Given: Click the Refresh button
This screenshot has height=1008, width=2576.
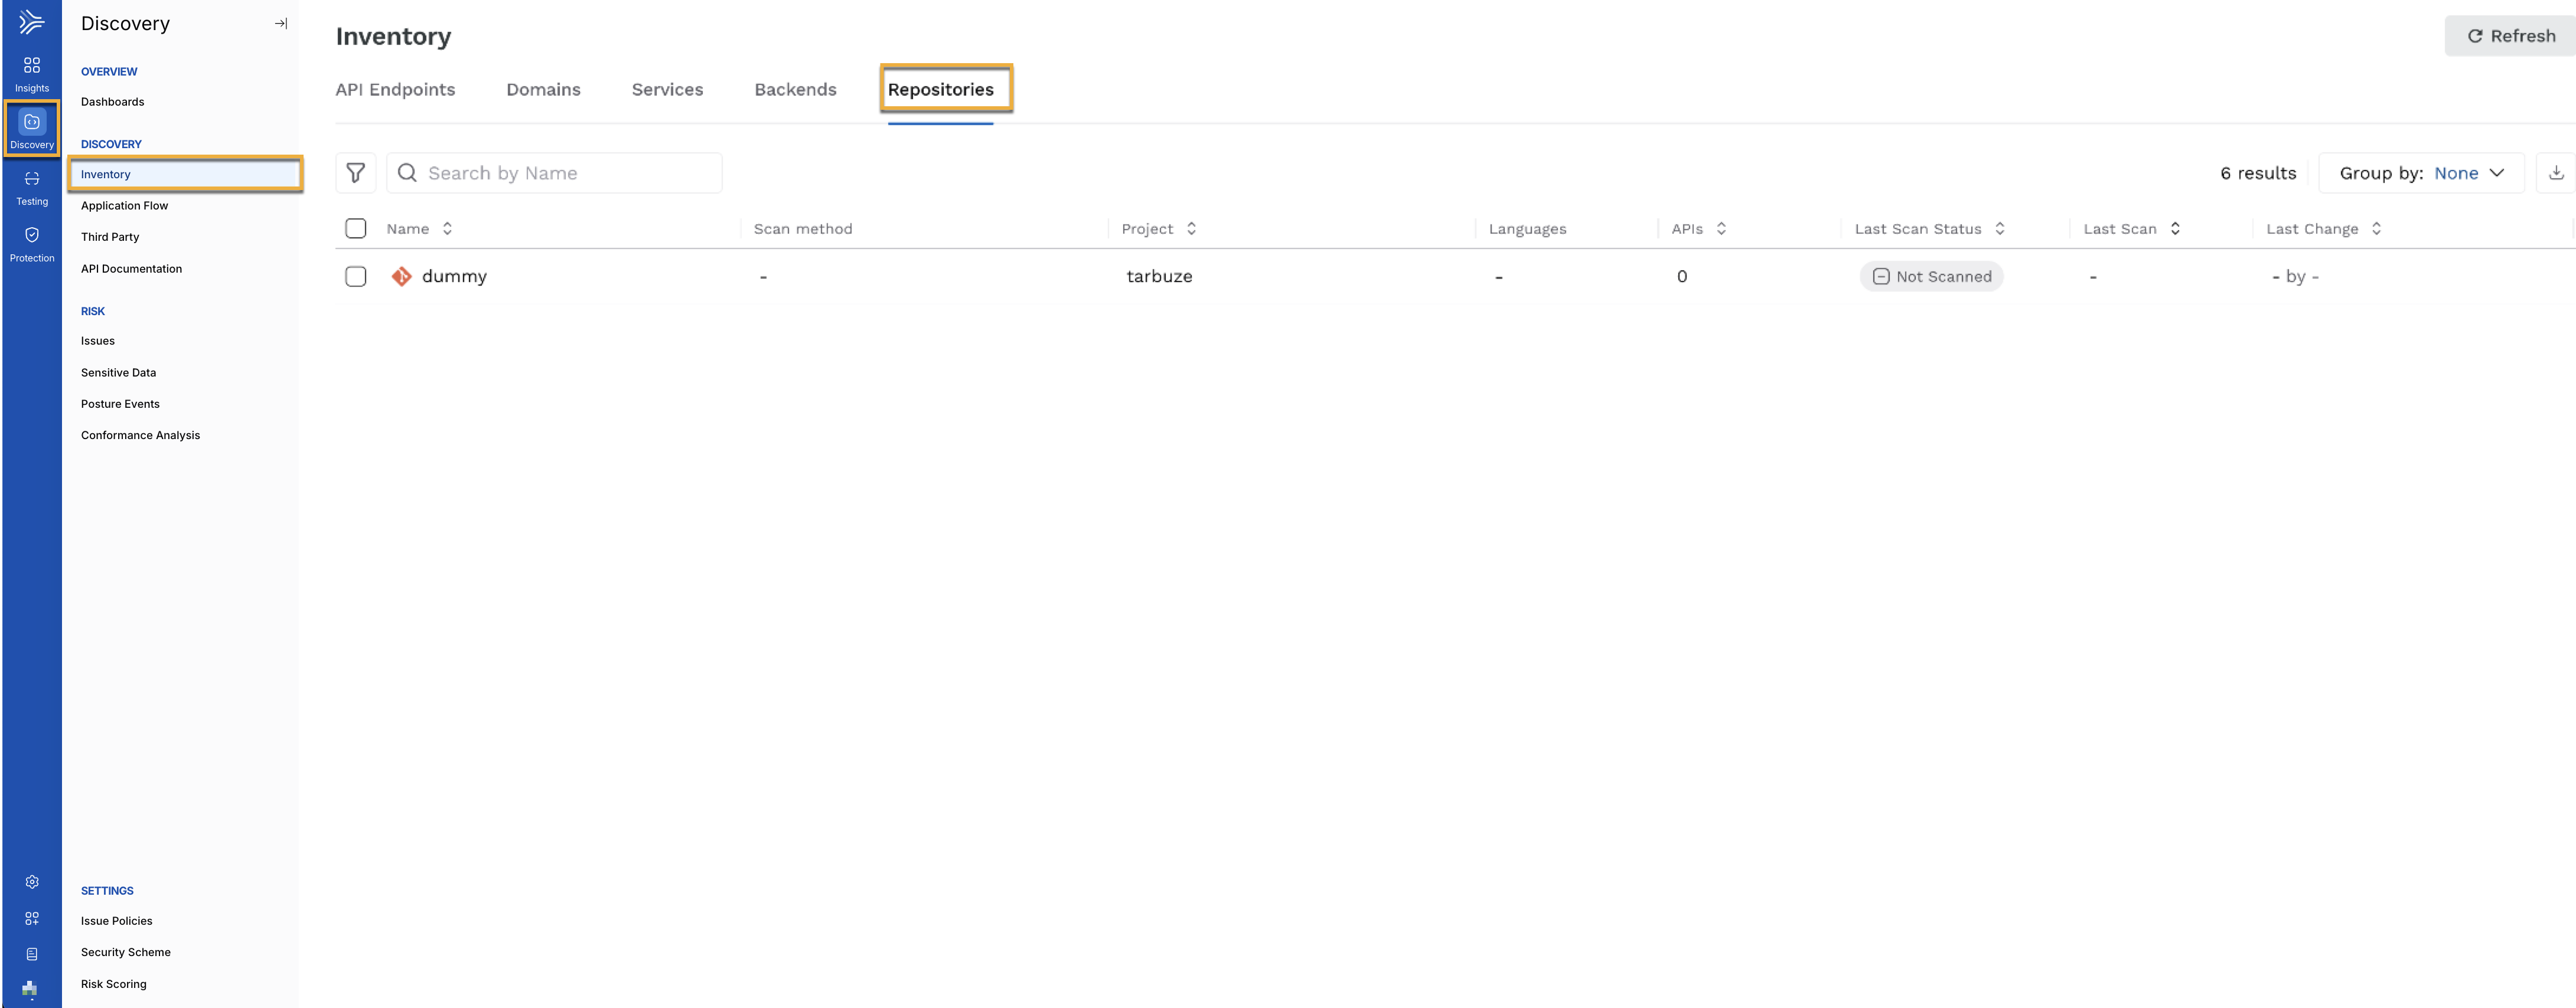Looking at the screenshot, I should coord(2510,36).
